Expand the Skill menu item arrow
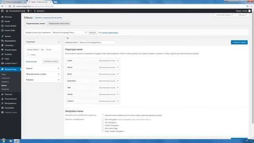 coord(118,87)
